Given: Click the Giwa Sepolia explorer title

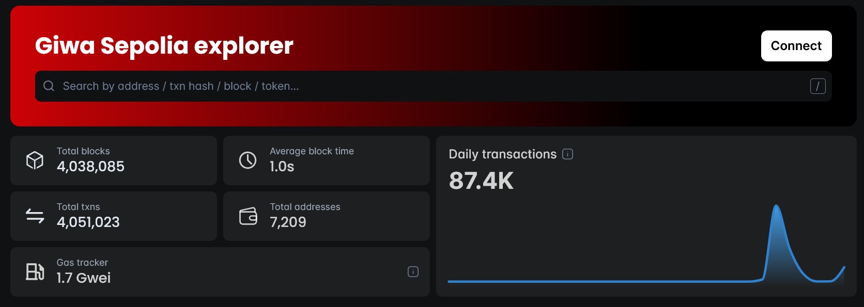Looking at the screenshot, I should pyautogui.click(x=164, y=45).
